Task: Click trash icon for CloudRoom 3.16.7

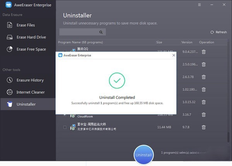Action: tap(204, 115)
